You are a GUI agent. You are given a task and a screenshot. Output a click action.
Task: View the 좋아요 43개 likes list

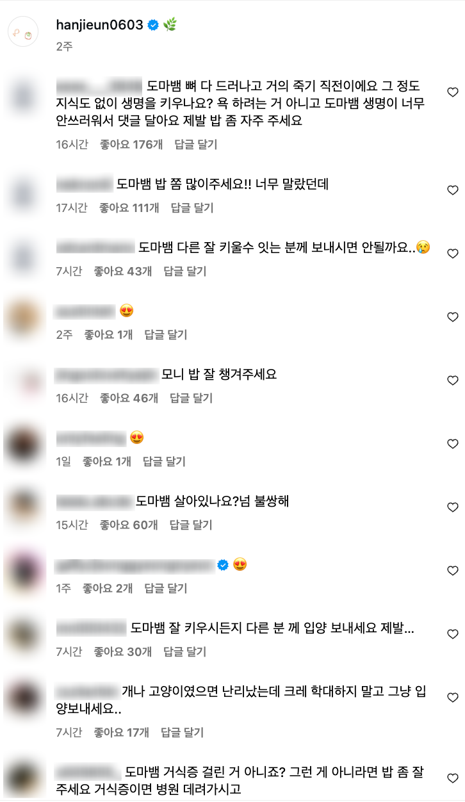tap(123, 271)
